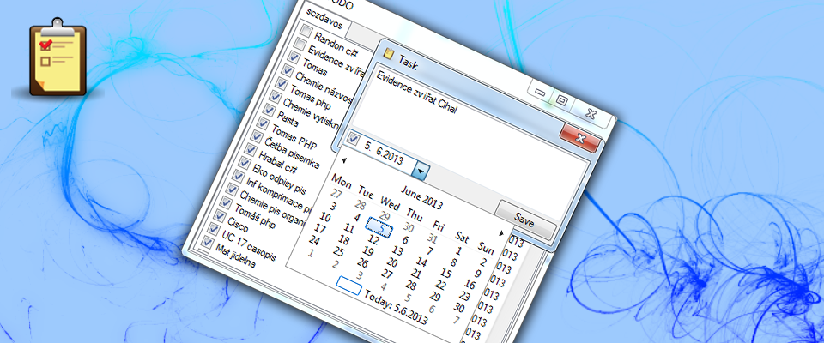Select day 21 in the June calendar

pos(415,274)
